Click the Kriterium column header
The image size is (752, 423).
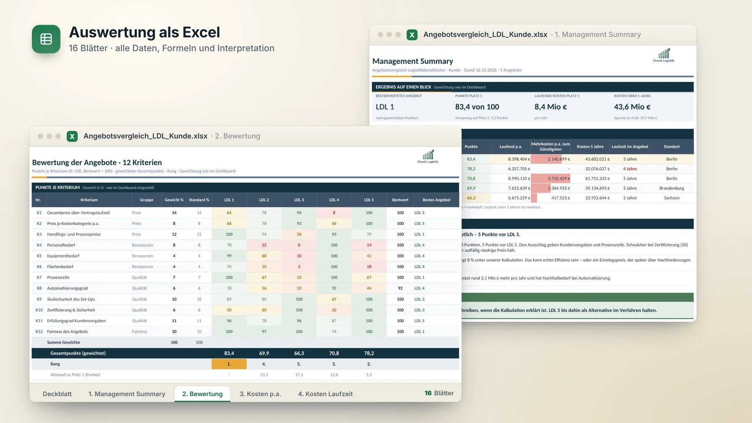point(89,200)
